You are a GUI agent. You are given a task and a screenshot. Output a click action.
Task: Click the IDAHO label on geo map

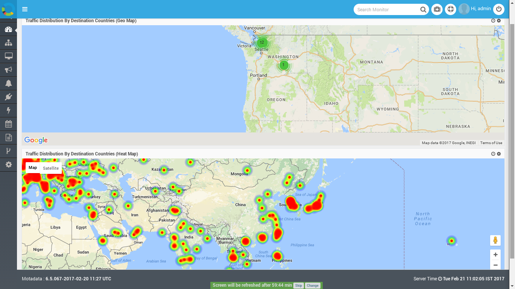331,103
